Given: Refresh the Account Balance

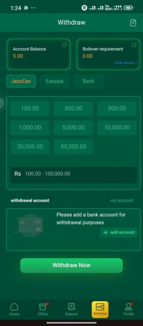Looking at the screenshot, I should [x=64, y=45].
